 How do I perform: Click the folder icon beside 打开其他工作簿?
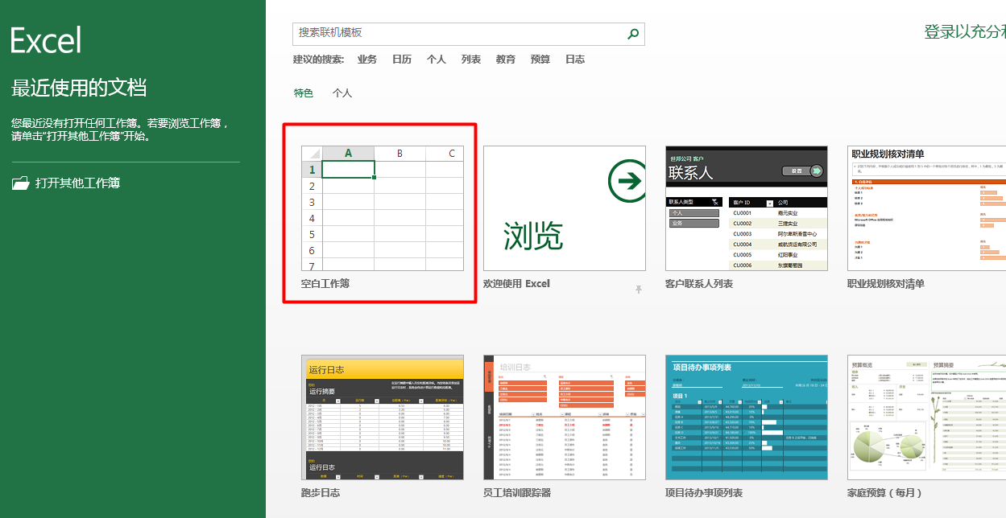coord(21,183)
